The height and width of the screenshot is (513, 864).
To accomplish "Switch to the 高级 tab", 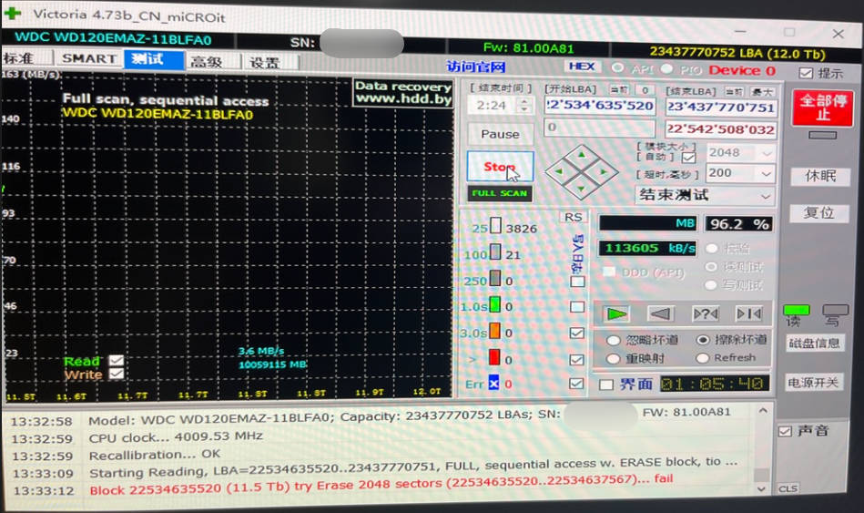I will (x=213, y=62).
